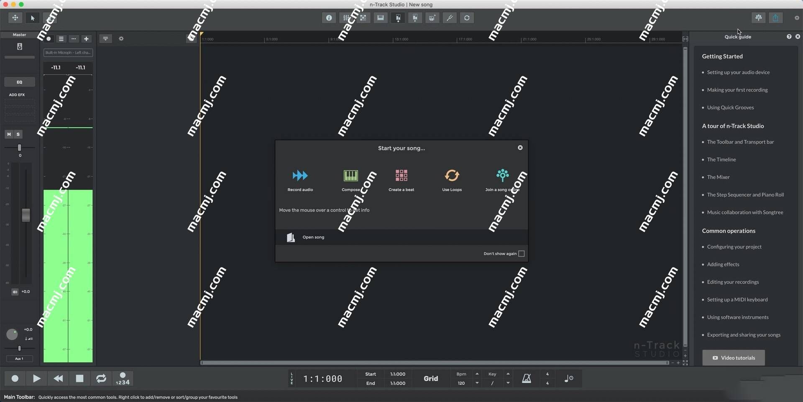
Task: Click the Rewind transport button
Action: [x=58, y=379]
